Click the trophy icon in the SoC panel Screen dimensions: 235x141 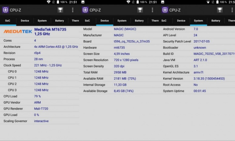60,10
